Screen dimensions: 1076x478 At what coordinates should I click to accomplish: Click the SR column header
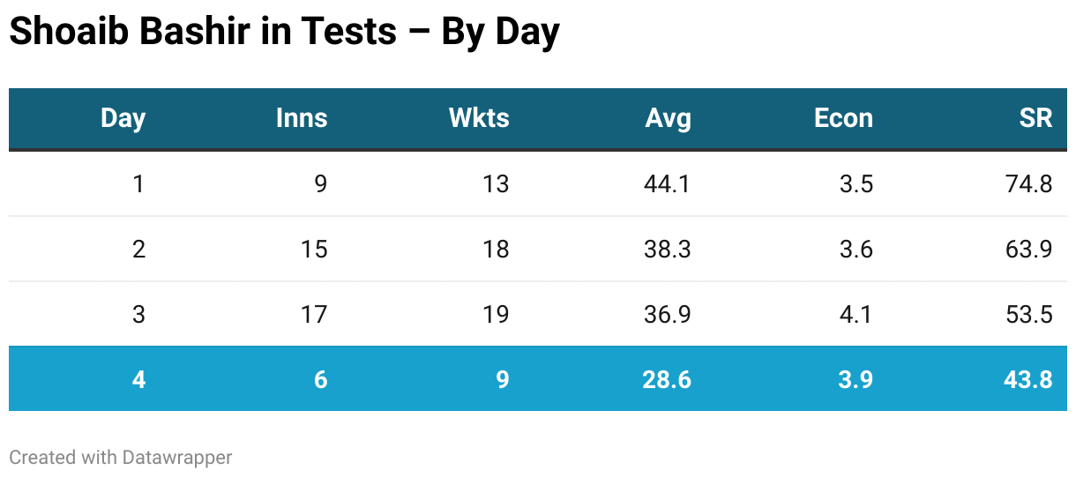pyautogui.click(x=1035, y=118)
